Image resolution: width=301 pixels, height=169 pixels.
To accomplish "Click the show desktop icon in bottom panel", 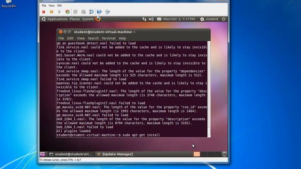I will (42, 154).
